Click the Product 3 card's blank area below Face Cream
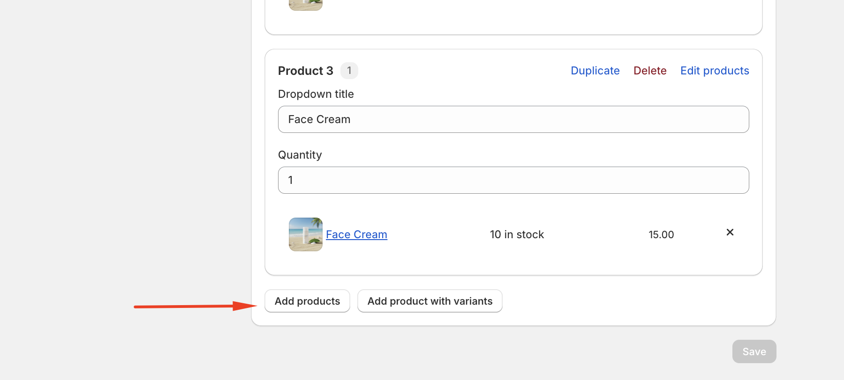Image resolution: width=844 pixels, height=380 pixels. coord(513,263)
